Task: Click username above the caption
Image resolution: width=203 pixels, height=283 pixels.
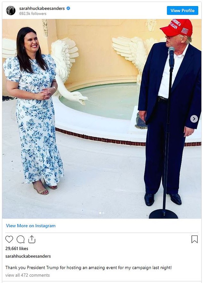Action: 28,256
